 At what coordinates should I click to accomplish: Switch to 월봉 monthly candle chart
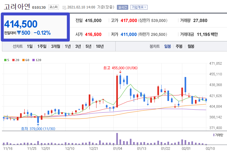(x=191, y=46)
